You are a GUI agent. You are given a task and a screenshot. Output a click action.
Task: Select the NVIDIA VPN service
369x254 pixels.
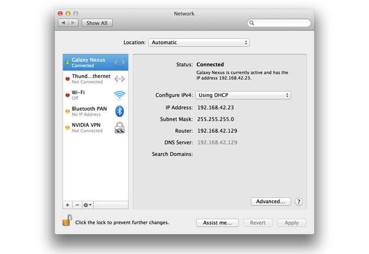tap(96, 127)
